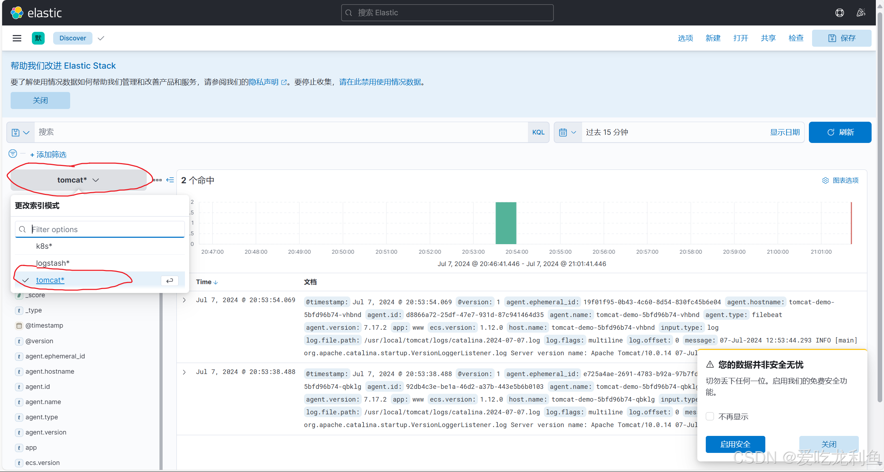This screenshot has height=472, width=884.
Task: Expand the 20:53:54.069 document row
Action: 184,300
